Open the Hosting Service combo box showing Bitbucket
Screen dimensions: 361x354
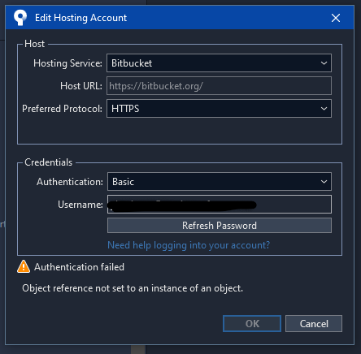[219, 63]
